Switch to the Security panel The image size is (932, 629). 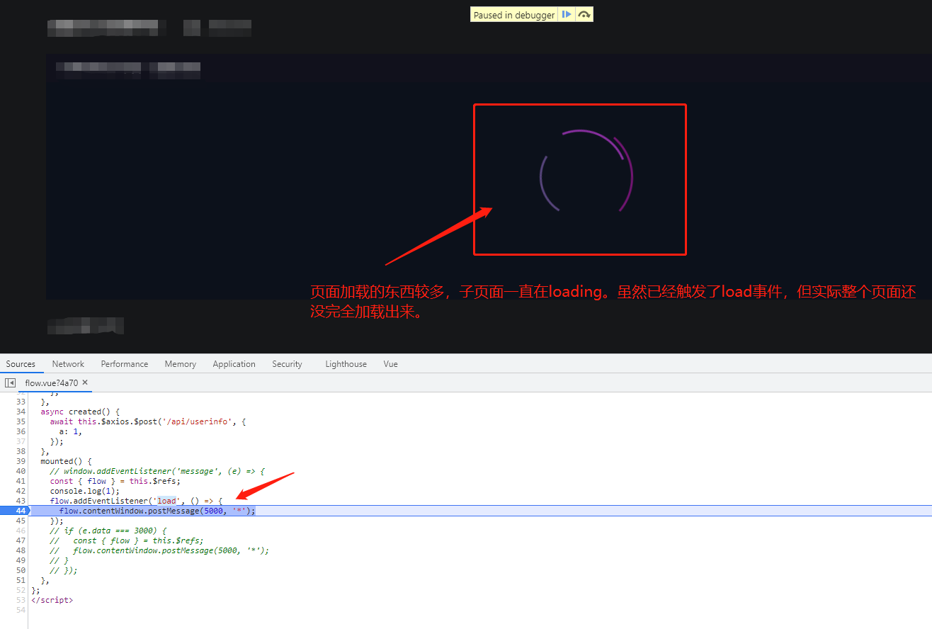286,363
